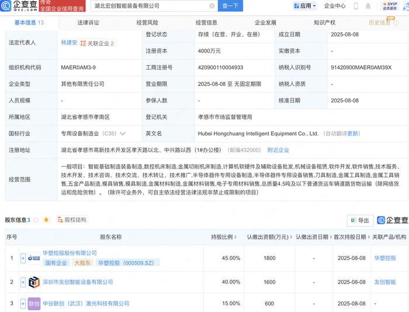Screen dimensions: 409x312
Task: Open related product 友创智能 link
Action: (x=385, y=282)
